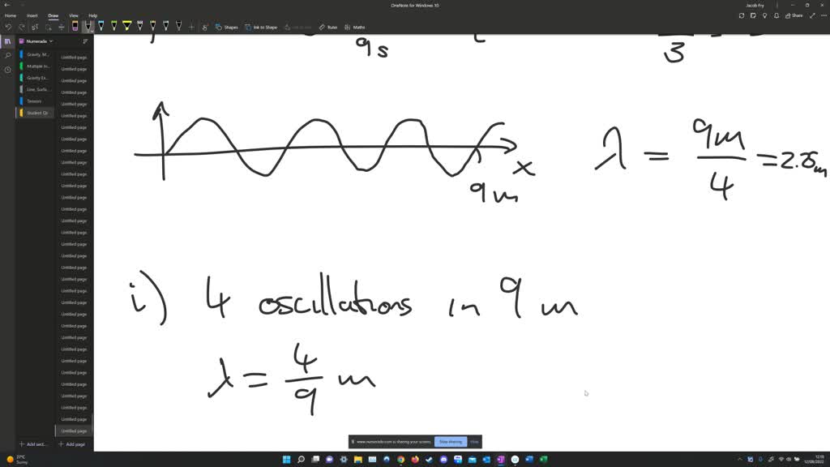Toggle Draw with Touch mode
830x467 pixels.
coord(205,27)
